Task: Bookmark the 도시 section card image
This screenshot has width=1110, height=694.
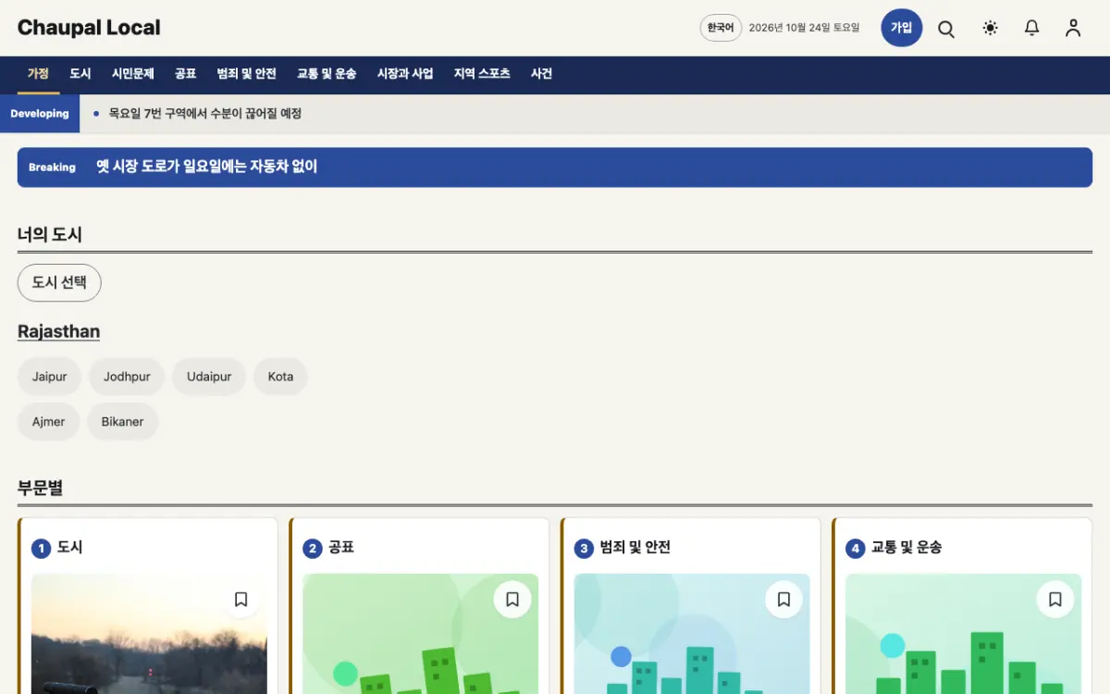Action: 240,600
